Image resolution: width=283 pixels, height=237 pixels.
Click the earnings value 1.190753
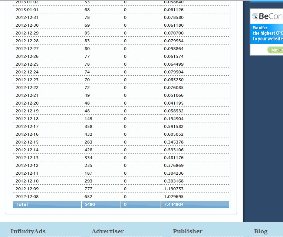click(174, 189)
